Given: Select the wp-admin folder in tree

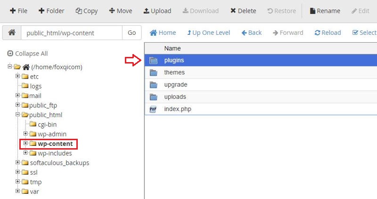Looking at the screenshot, I should click(x=52, y=134).
